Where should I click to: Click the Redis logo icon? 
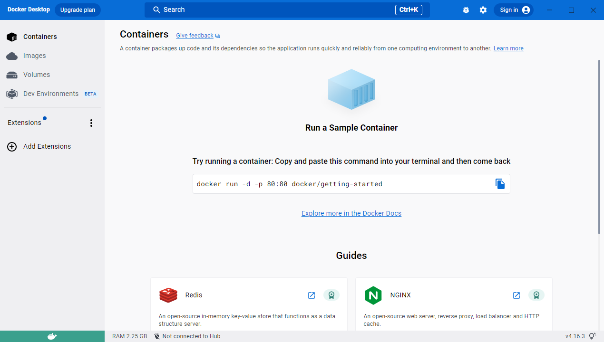[168, 295]
